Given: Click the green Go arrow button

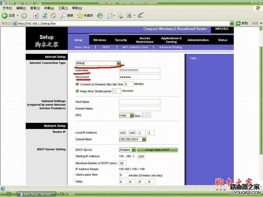Looking at the screenshot, I should point(238,23).
